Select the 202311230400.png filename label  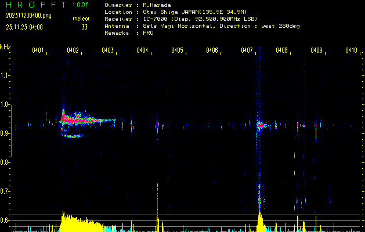[x=30, y=16]
